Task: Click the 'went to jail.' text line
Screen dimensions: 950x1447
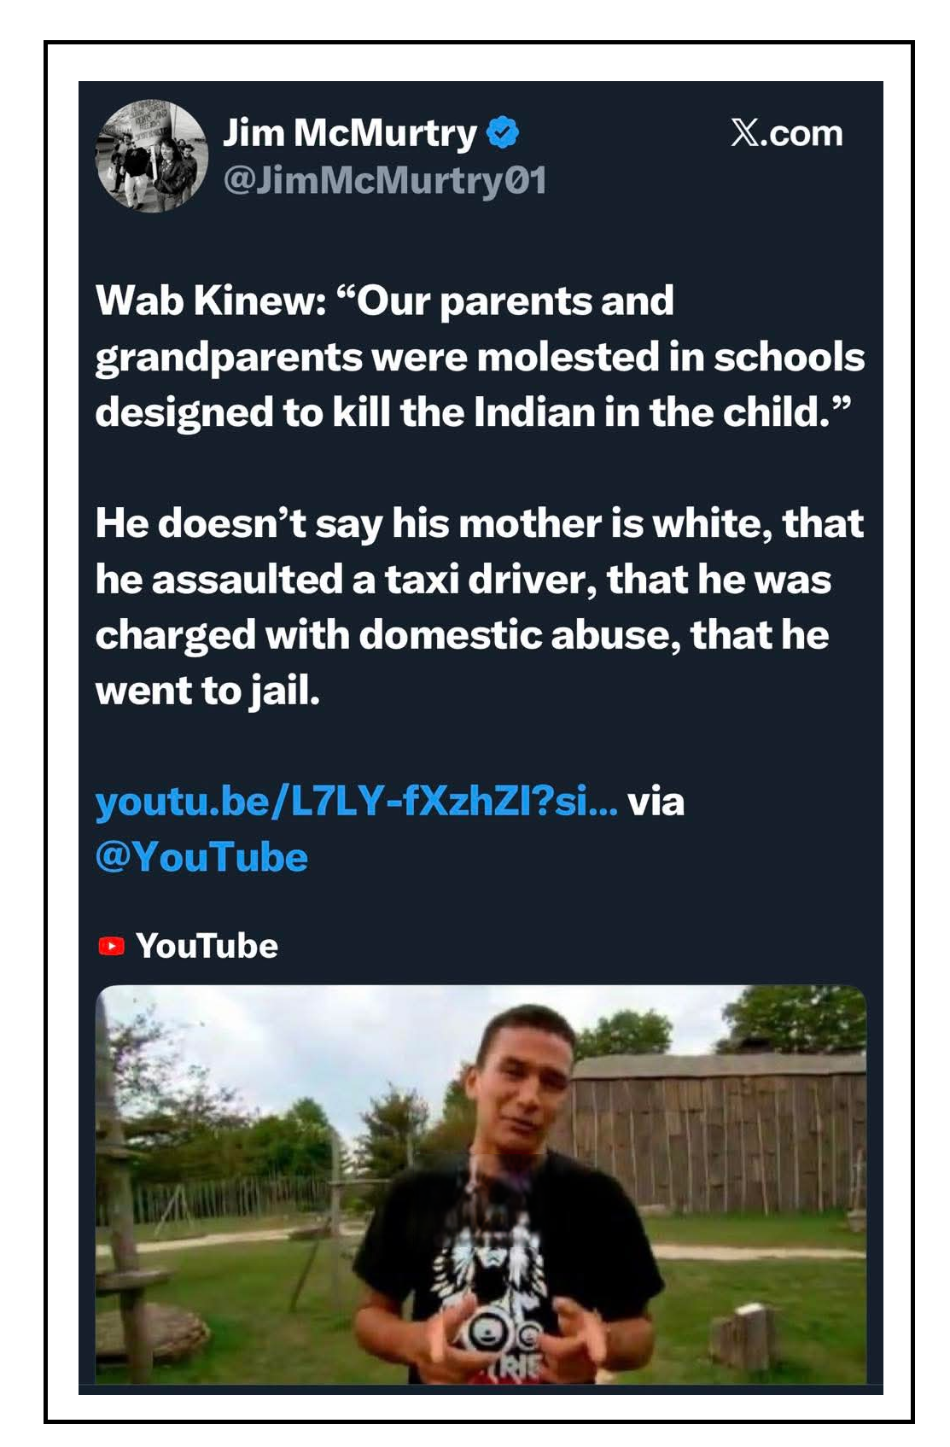Action: point(207,691)
